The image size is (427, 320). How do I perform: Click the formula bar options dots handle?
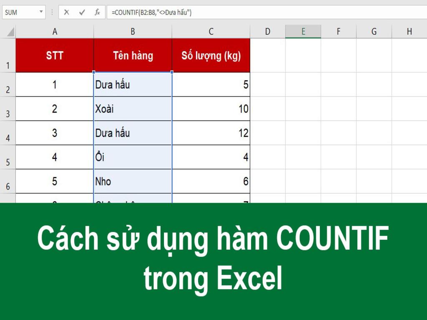[52, 12]
